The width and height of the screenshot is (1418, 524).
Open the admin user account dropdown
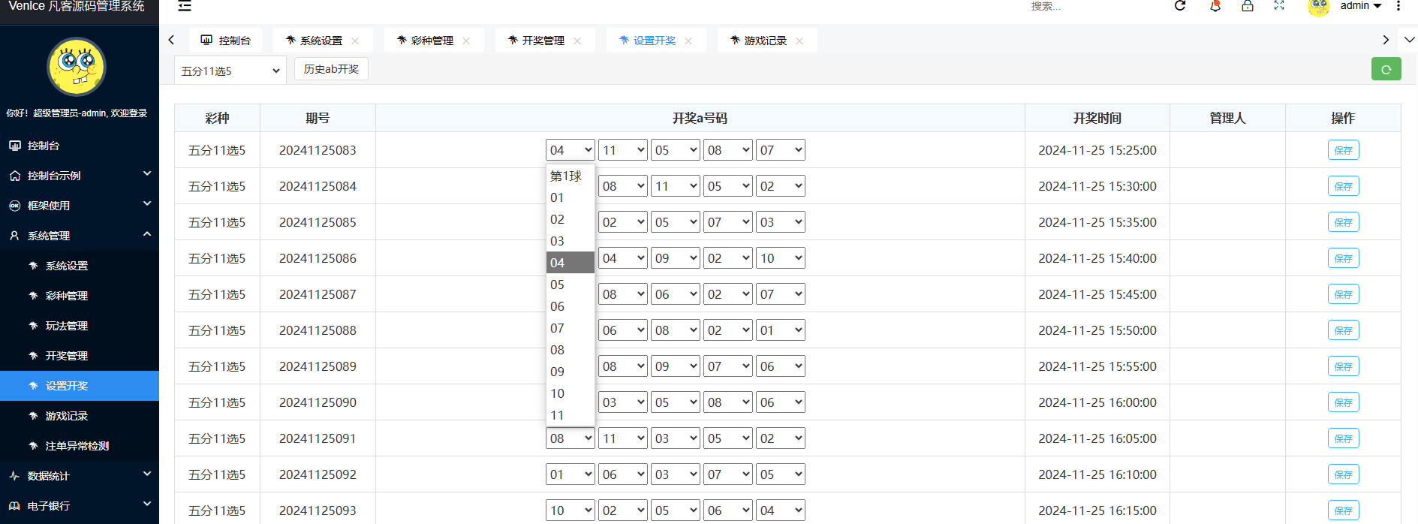click(1359, 6)
